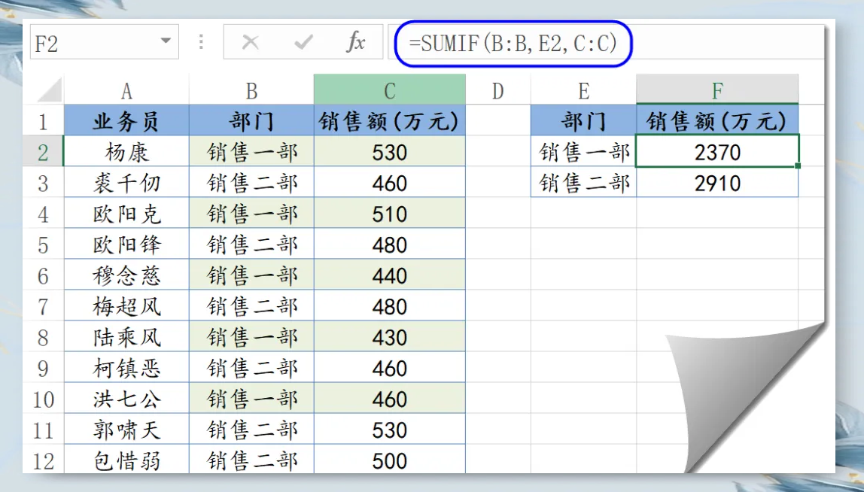Select row 4 header

coord(43,213)
